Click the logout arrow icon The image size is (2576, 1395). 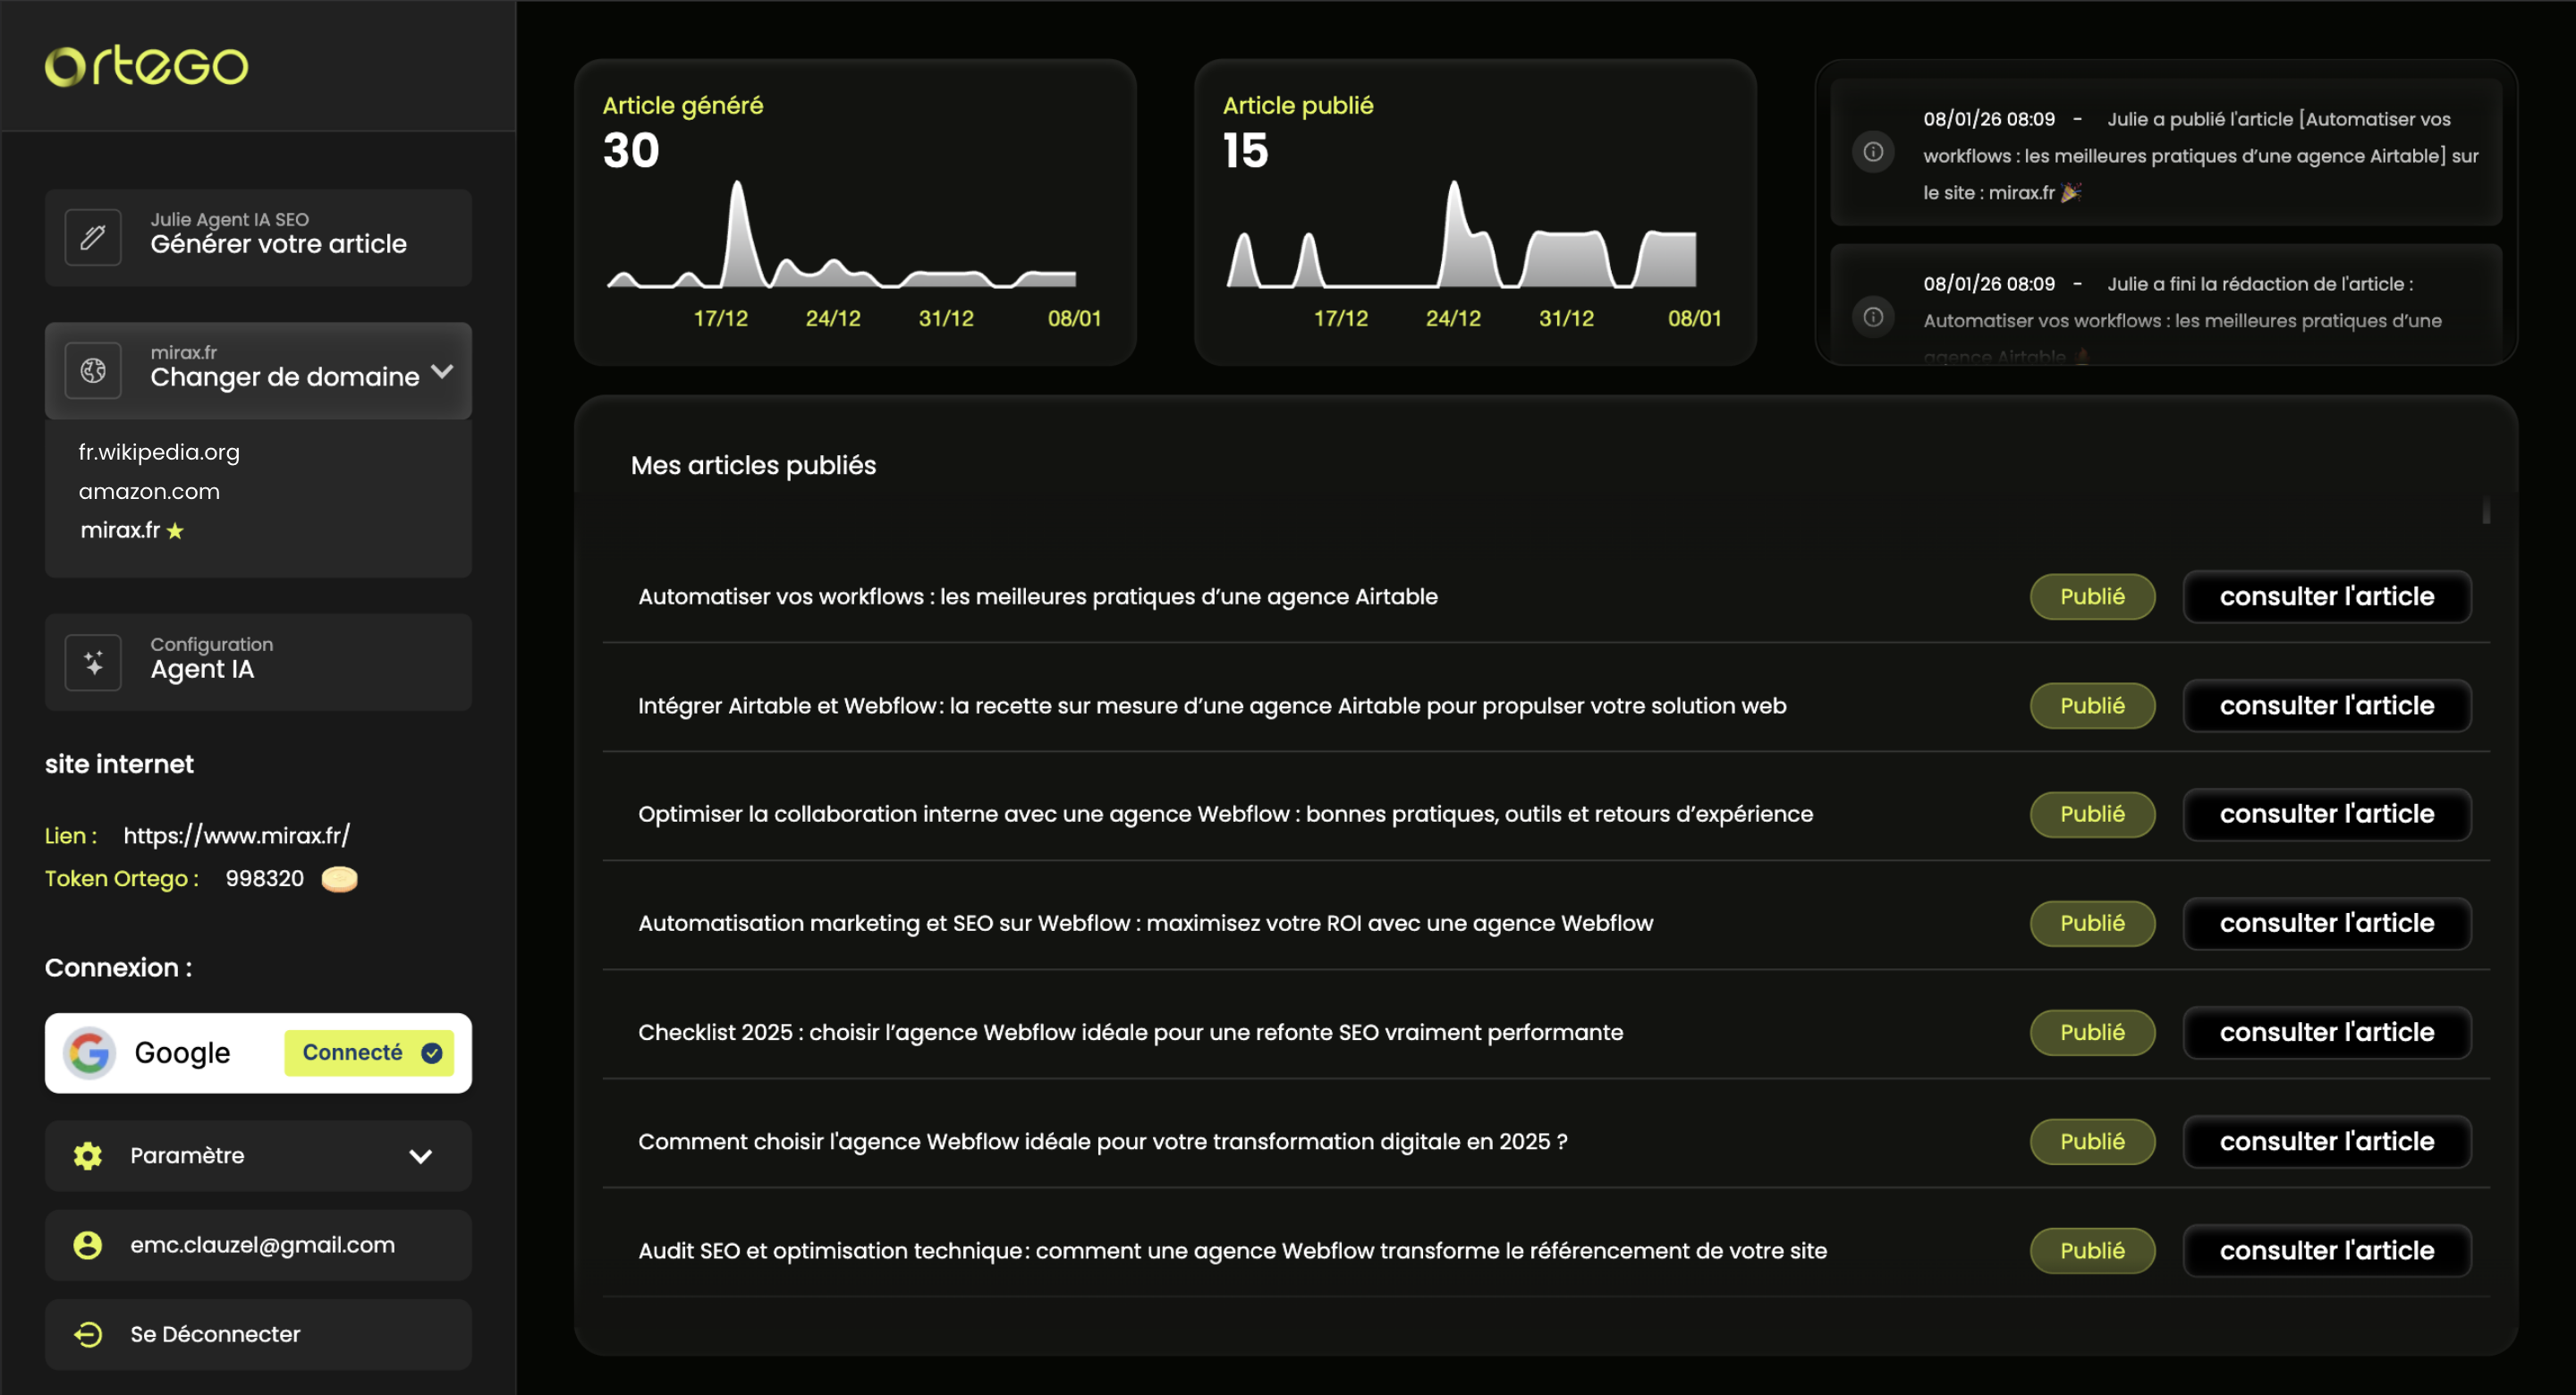point(88,1334)
